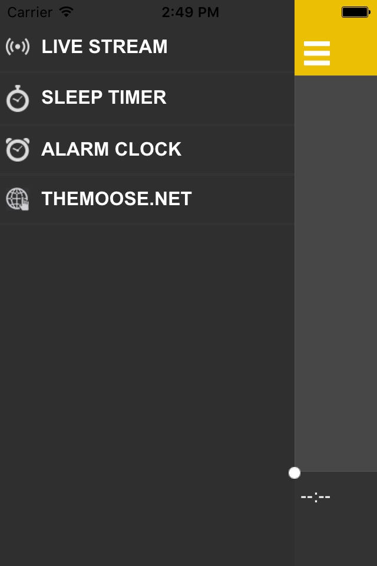Tap the globe website icon
The image size is (377, 566).
(x=18, y=199)
